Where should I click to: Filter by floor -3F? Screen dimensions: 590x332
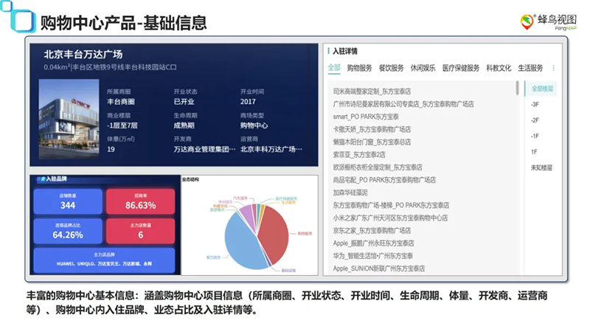(x=535, y=105)
